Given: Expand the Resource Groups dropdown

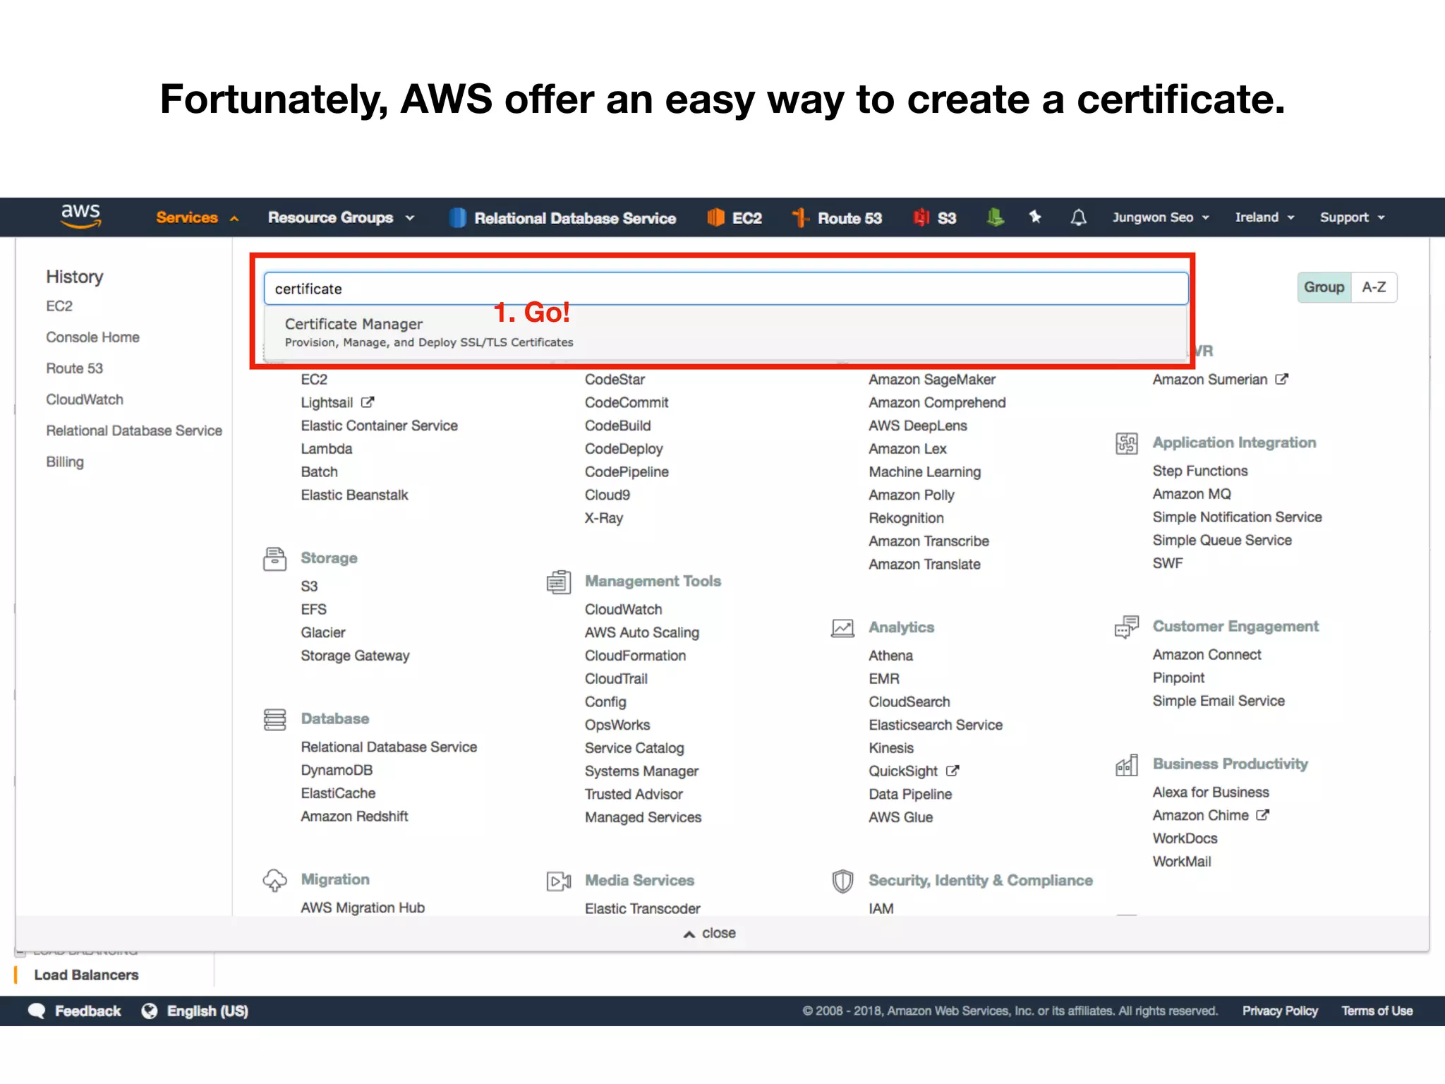Looking at the screenshot, I should [341, 217].
